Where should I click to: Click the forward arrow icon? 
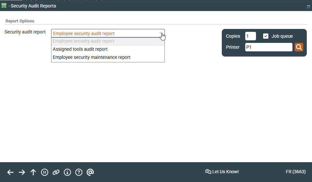pos(22,172)
